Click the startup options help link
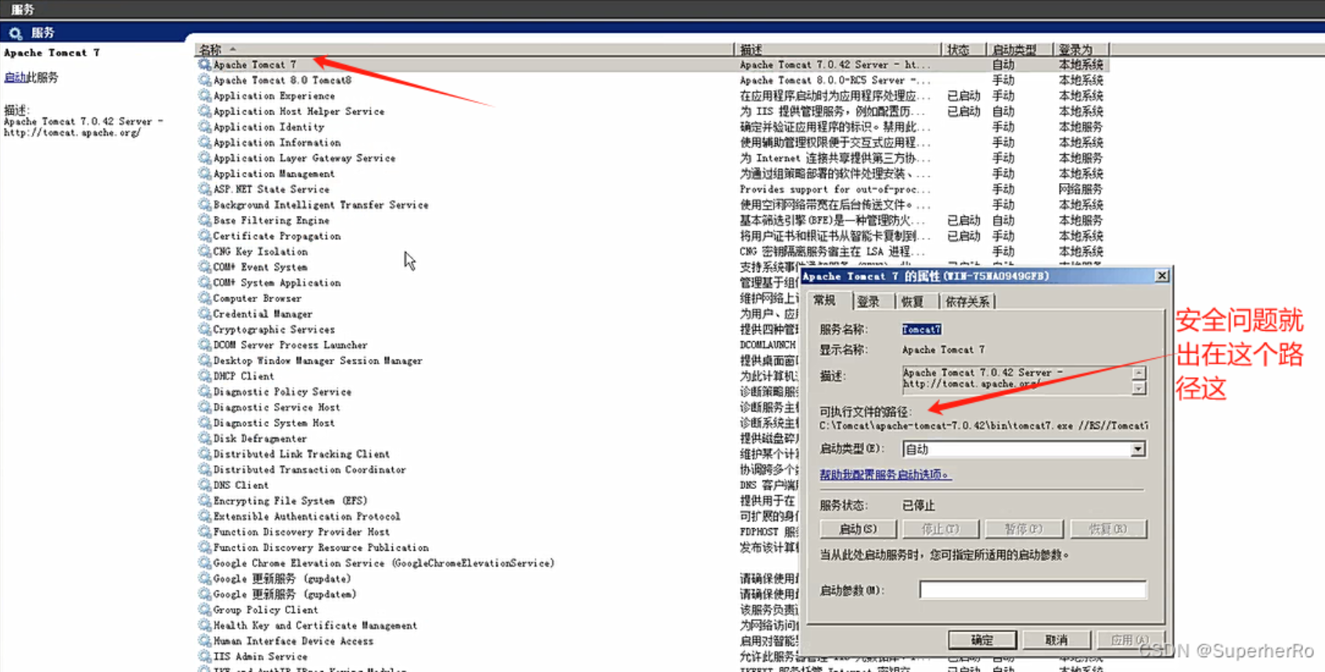 (885, 475)
